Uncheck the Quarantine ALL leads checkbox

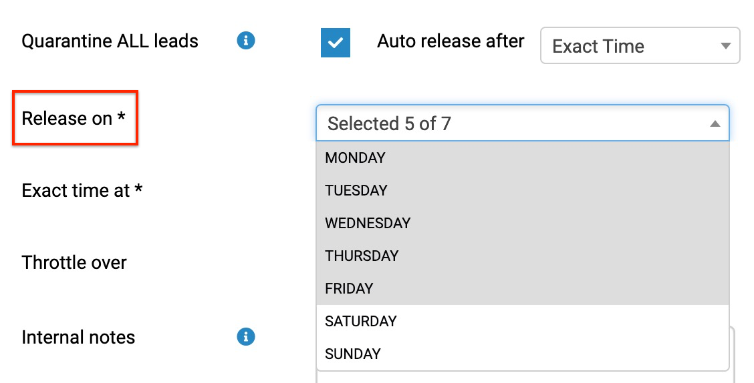coord(336,43)
